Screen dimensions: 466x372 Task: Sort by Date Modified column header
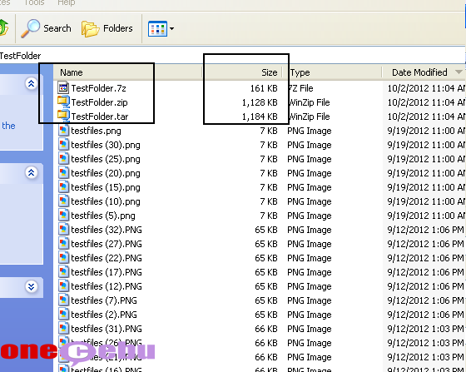coord(424,72)
